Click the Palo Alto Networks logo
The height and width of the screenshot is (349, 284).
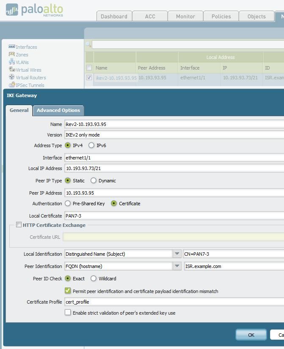[x=35, y=10]
